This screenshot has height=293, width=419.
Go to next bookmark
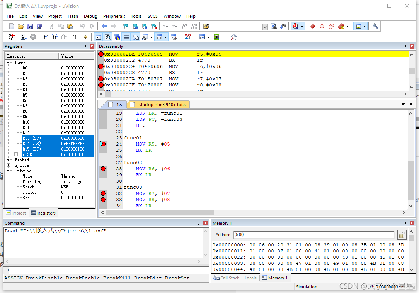point(145,26)
